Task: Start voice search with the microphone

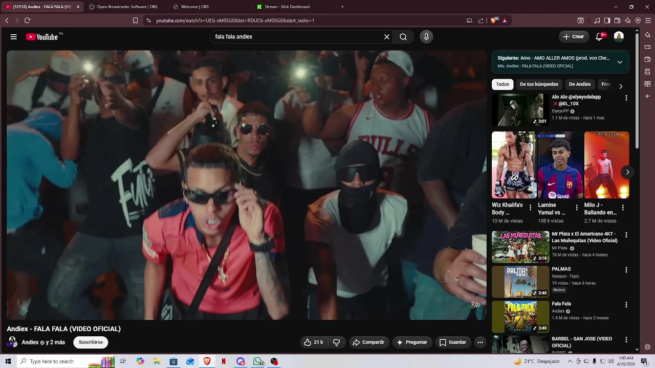Action: 426,37
